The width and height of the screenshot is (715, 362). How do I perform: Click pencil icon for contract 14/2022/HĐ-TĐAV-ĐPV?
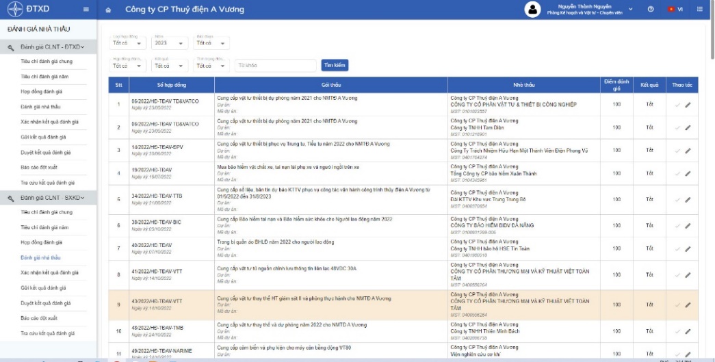point(688,151)
